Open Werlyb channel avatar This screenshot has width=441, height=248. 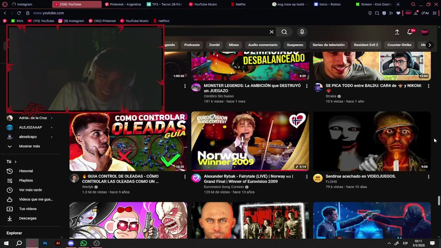(x=74, y=178)
